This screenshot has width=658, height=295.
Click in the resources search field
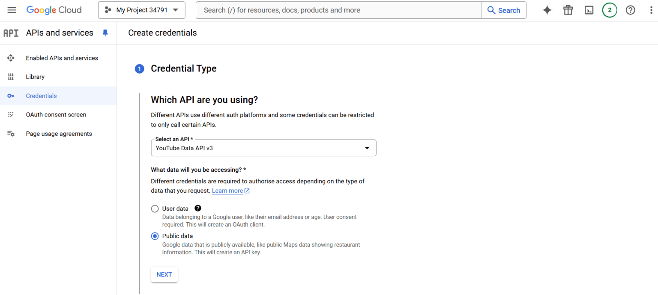(x=338, y=10)
